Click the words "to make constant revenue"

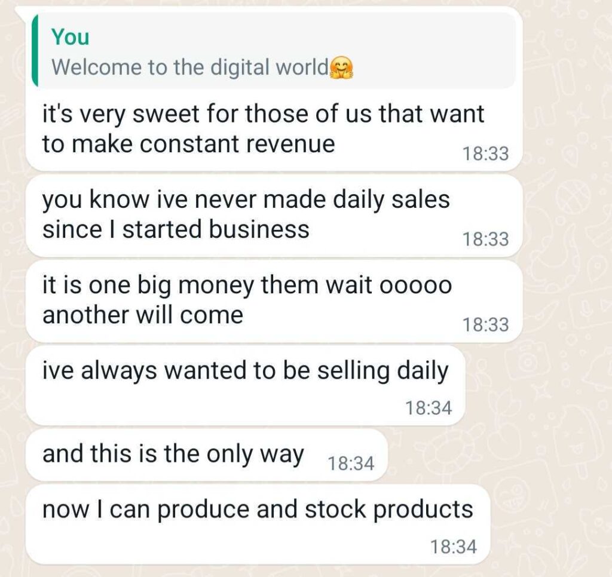coord(189,144)
